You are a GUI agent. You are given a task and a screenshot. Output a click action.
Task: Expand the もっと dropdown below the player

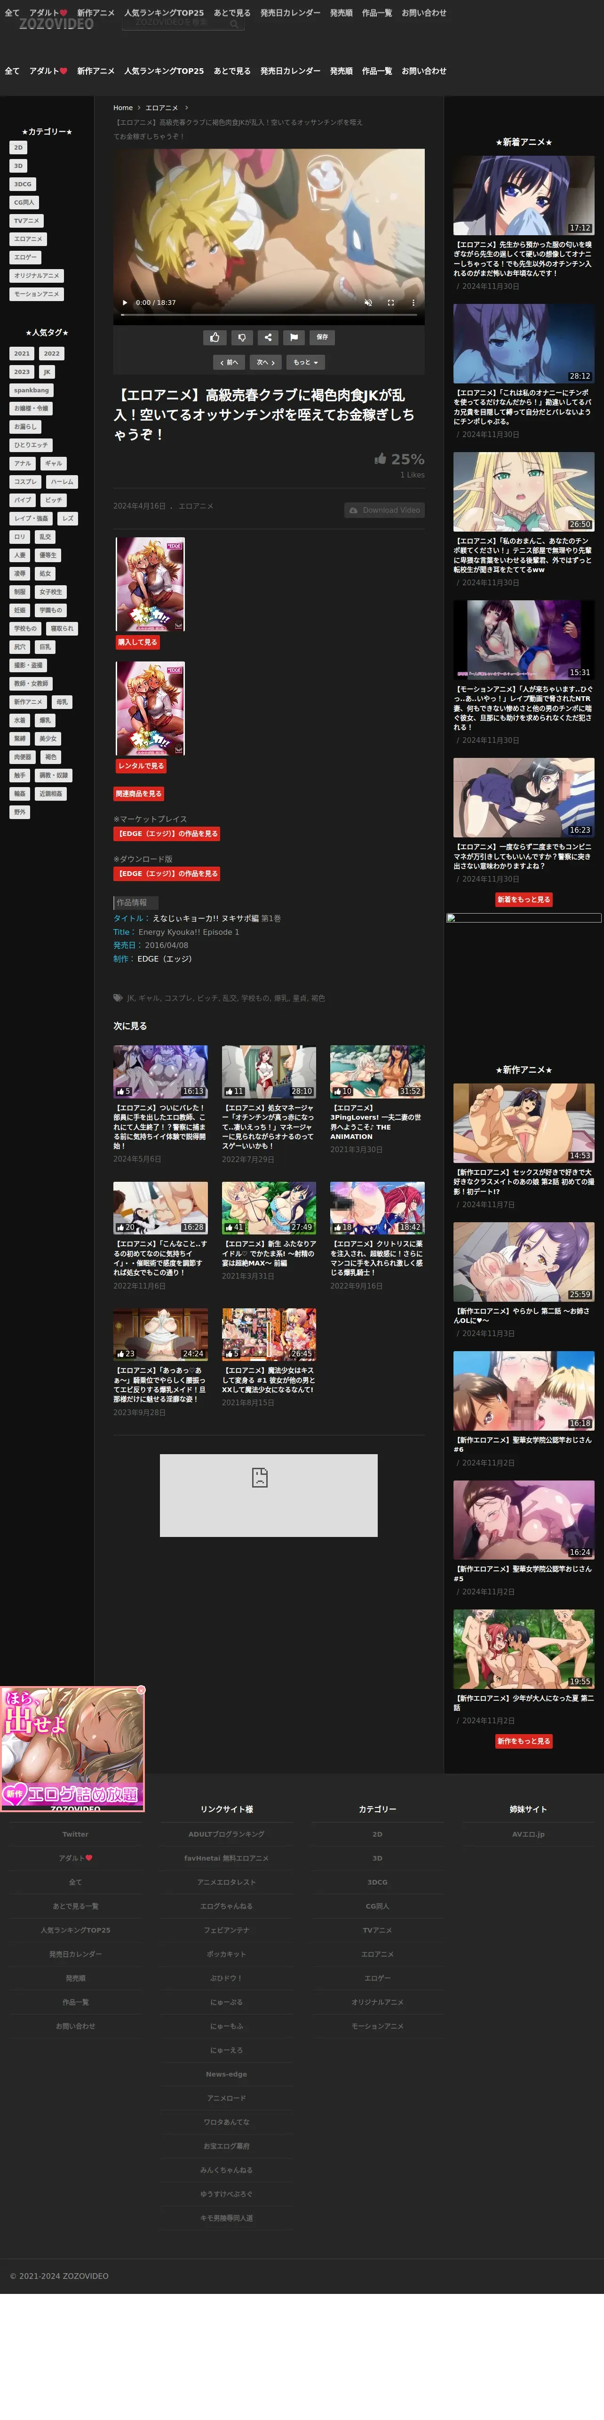(x=305, y=362)
